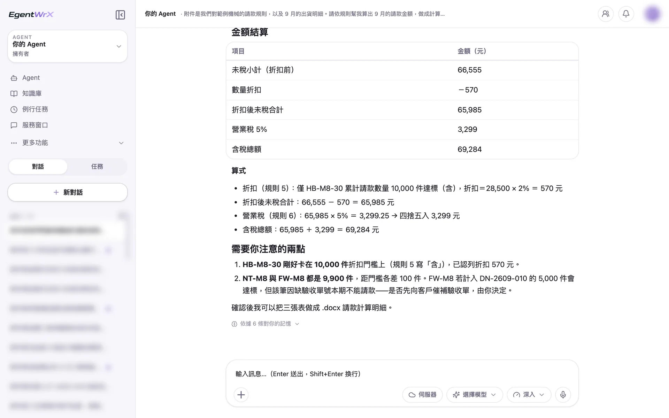Open notifications bell icon

[x=626, y=14]
